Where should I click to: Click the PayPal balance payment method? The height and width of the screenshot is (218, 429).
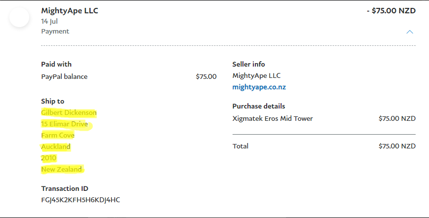64,76
